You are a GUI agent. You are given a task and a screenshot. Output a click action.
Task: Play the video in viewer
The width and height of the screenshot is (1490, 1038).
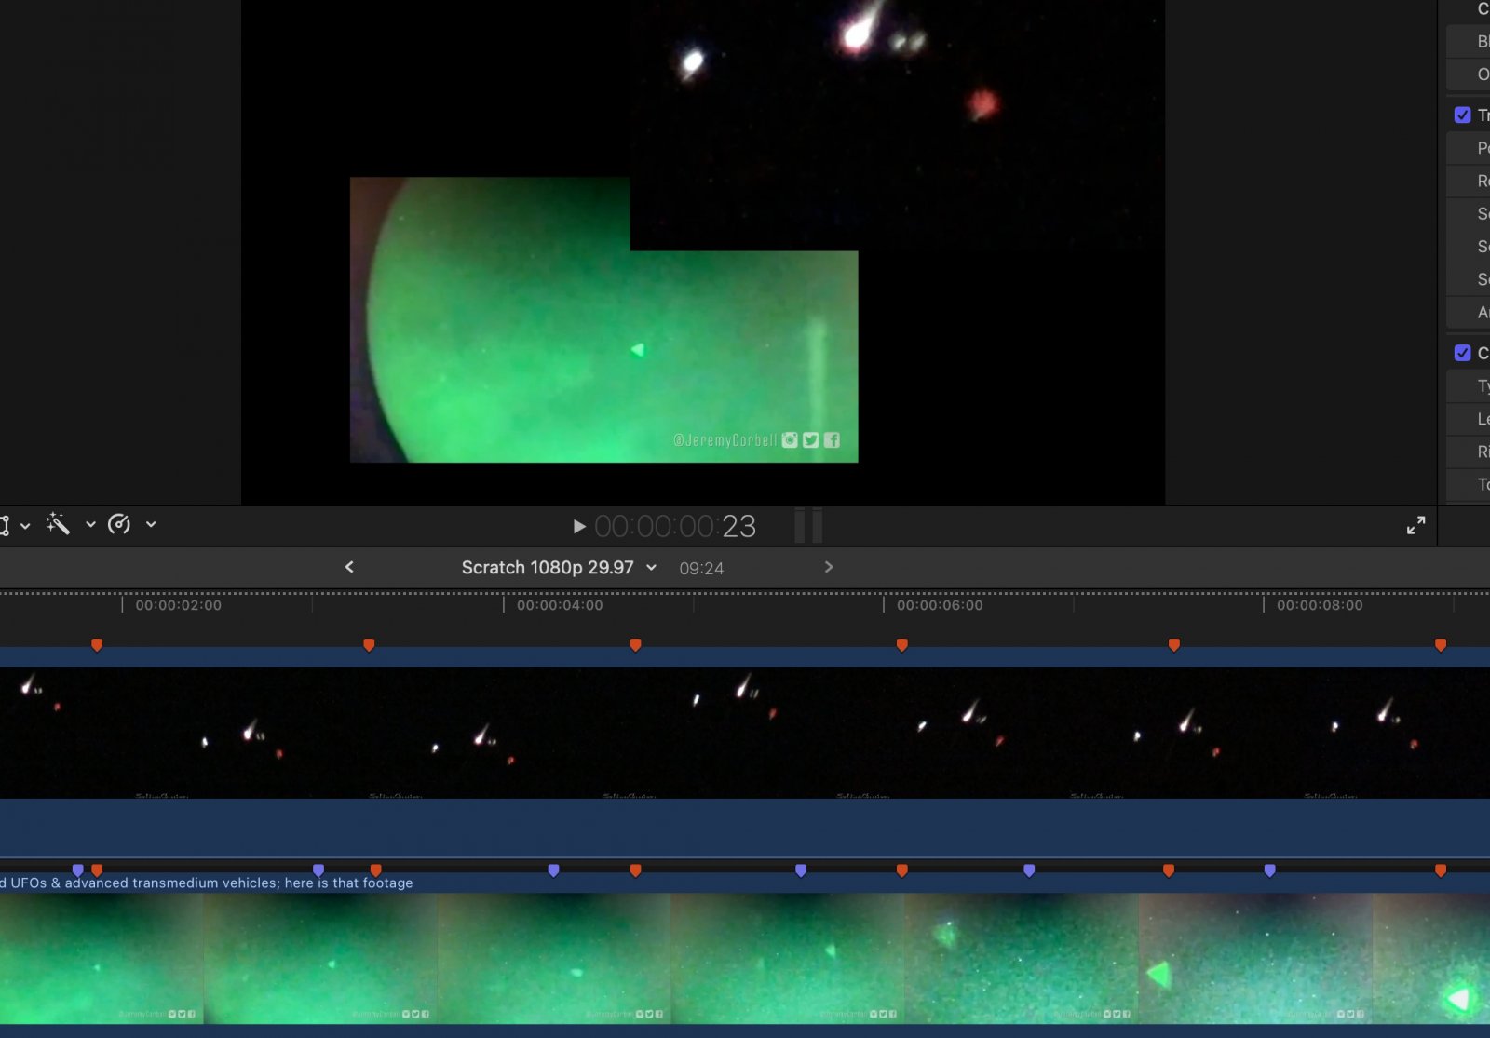pyautogui.click(x=578, y=527)
